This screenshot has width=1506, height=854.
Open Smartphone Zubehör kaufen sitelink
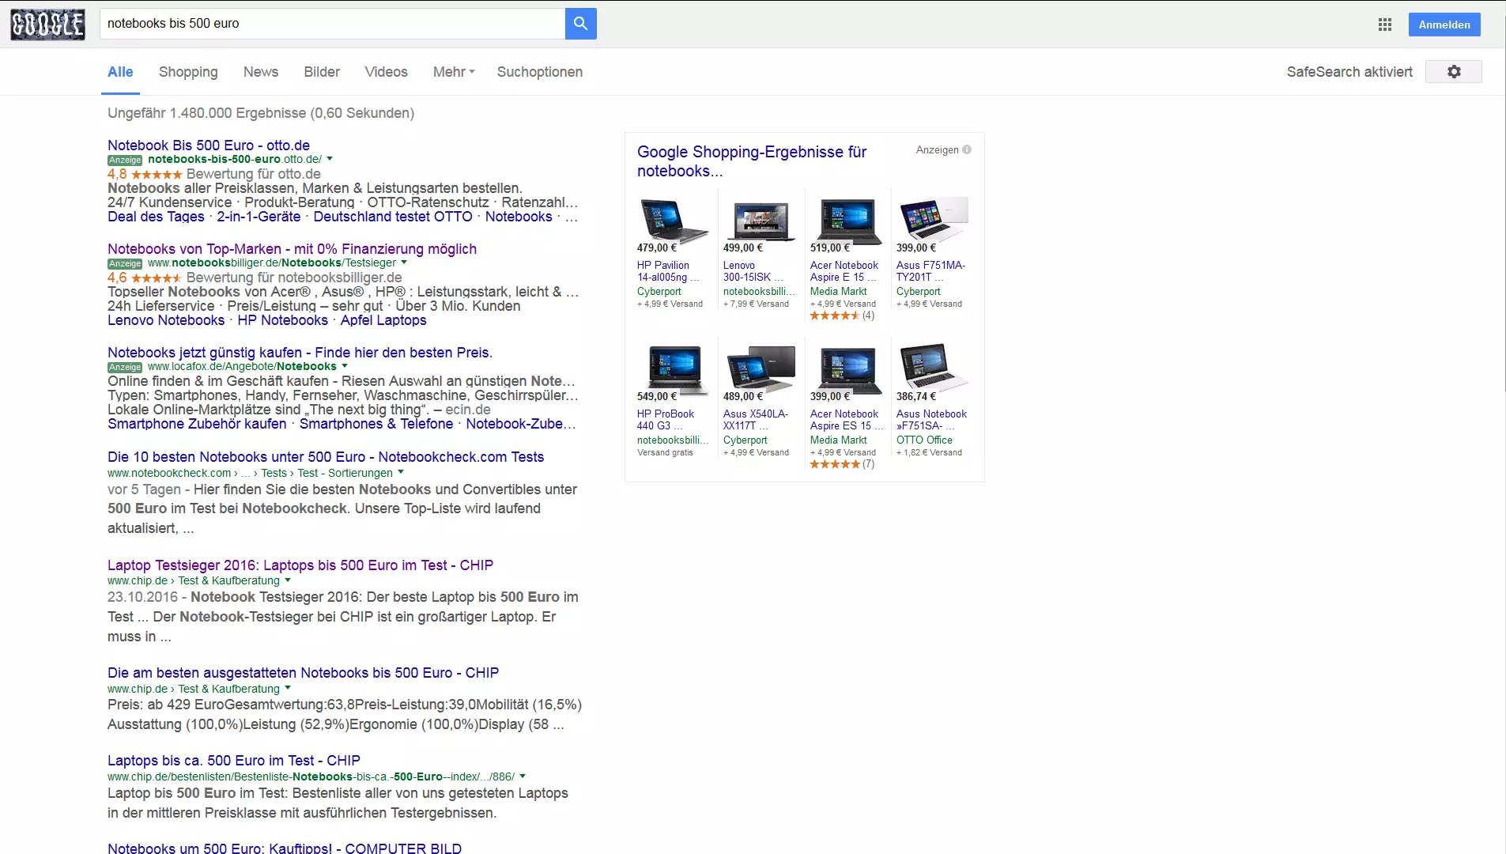click(x=197, y=424)
